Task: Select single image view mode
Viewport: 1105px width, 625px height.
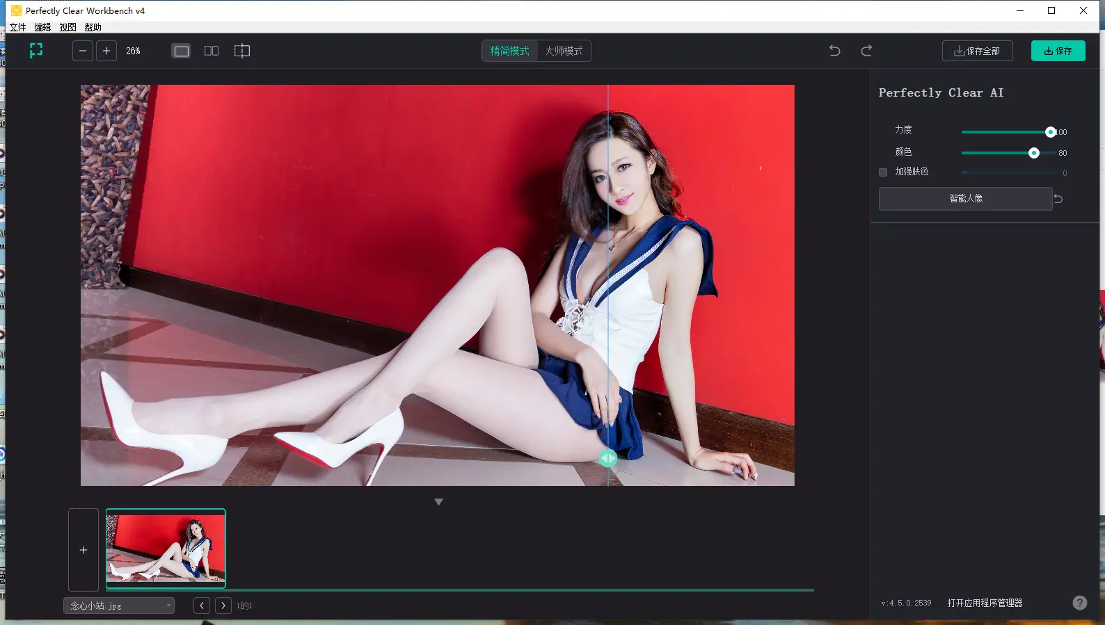Action: (x=182, y=51)
